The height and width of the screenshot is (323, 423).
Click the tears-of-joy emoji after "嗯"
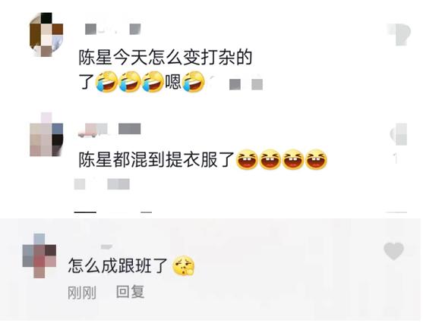(194, 82)
